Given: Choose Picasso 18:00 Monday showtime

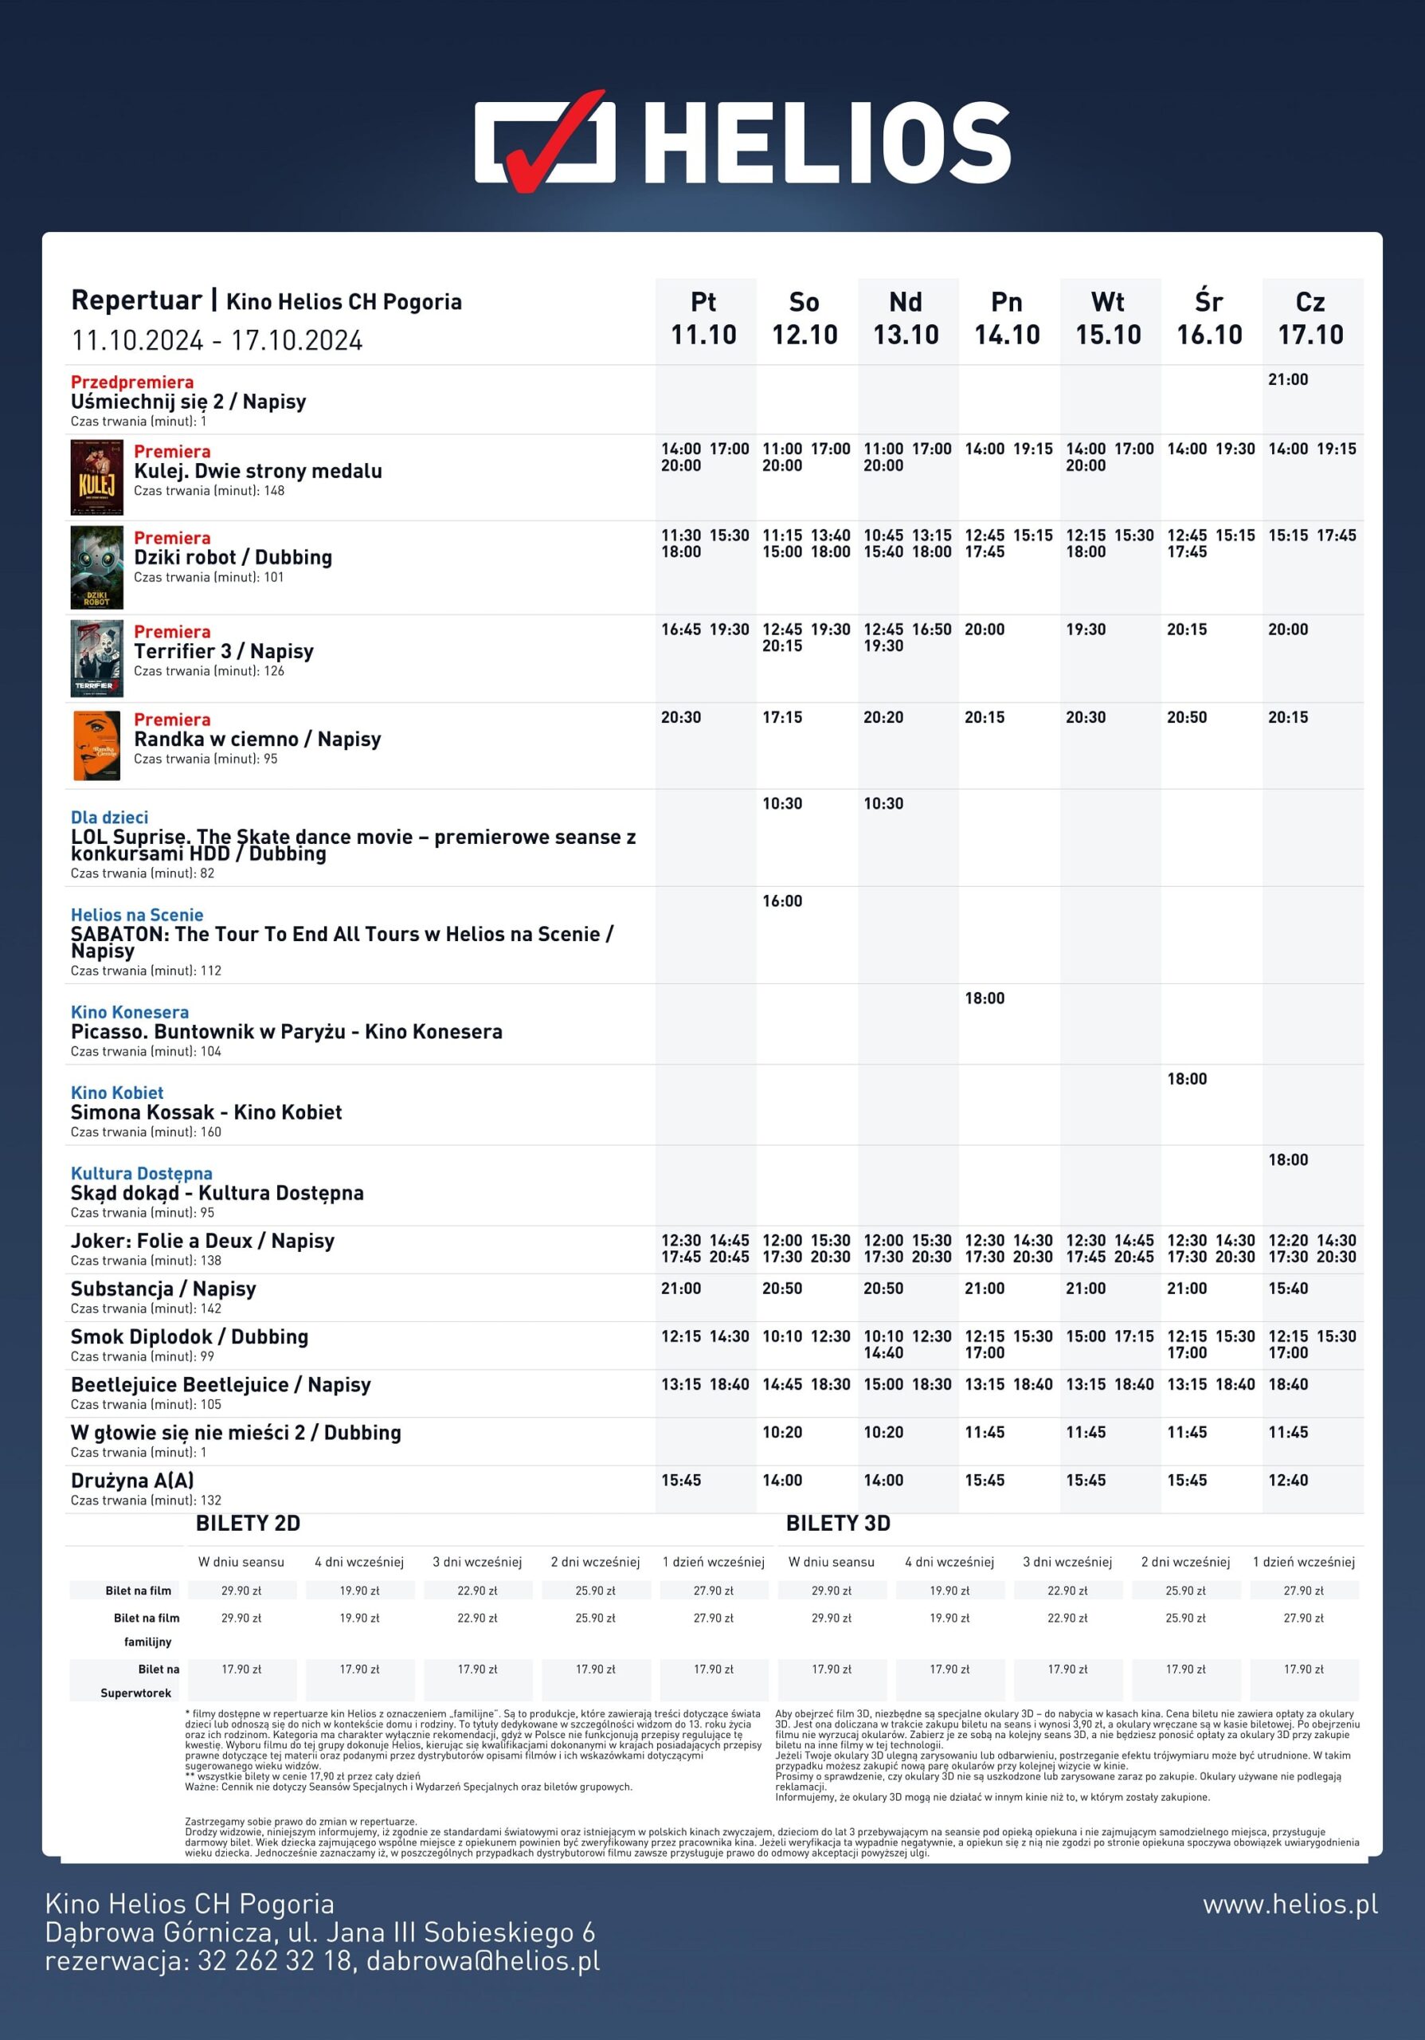Looking at the screenshot, I should tap(985, 998).
